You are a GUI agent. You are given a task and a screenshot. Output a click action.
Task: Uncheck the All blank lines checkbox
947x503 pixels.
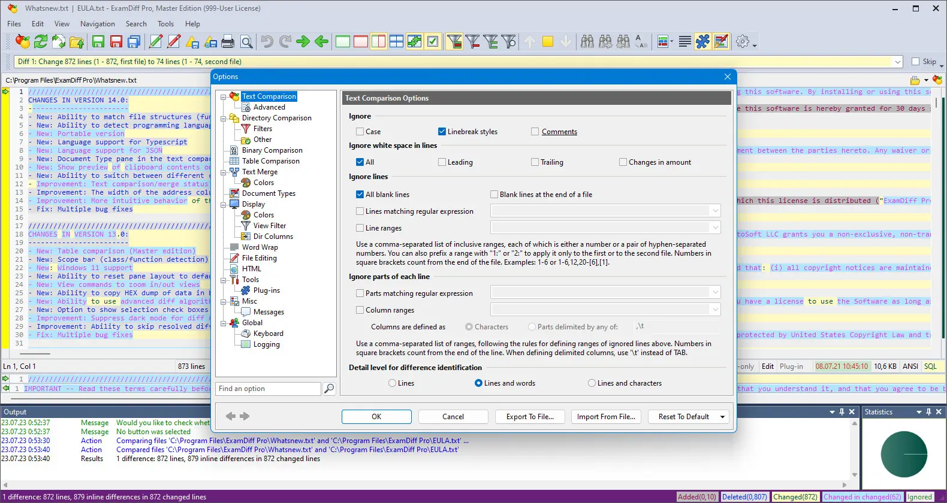(360, 195)
